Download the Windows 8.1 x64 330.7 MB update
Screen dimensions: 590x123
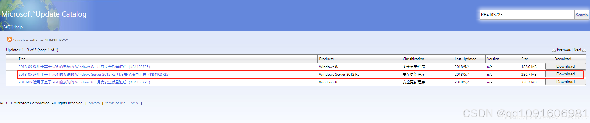click(x=565, y=82)
